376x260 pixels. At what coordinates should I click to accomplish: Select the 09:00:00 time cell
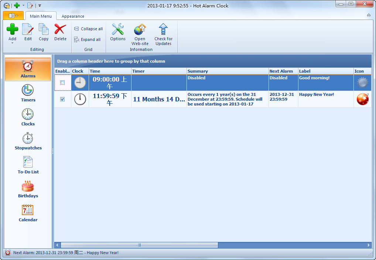click(110, 83)
